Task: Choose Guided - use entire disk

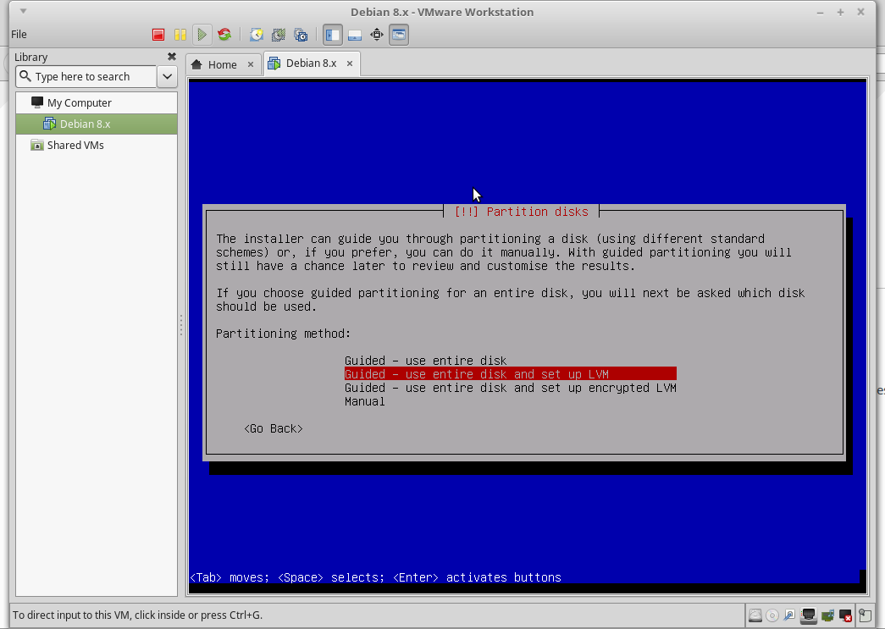Action: (426, 361)
